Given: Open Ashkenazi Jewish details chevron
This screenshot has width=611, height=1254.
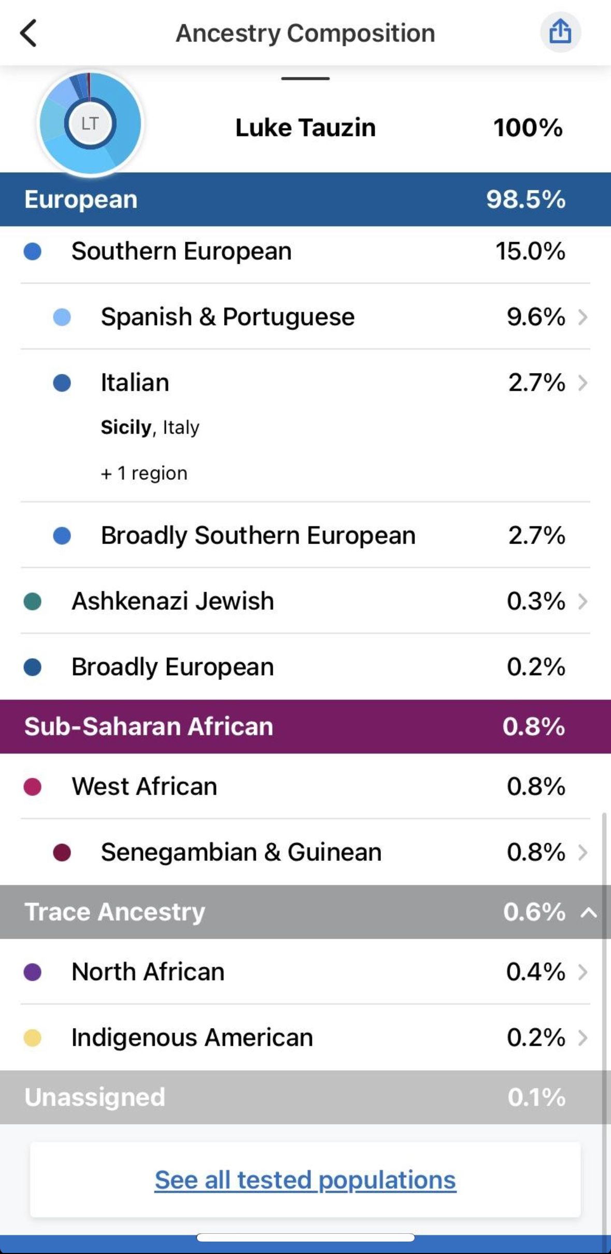Looking at the screenshot, I should pos(583,601).
